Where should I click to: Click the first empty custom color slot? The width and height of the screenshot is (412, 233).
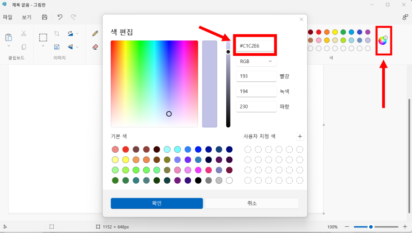click(x=247, y=149)
